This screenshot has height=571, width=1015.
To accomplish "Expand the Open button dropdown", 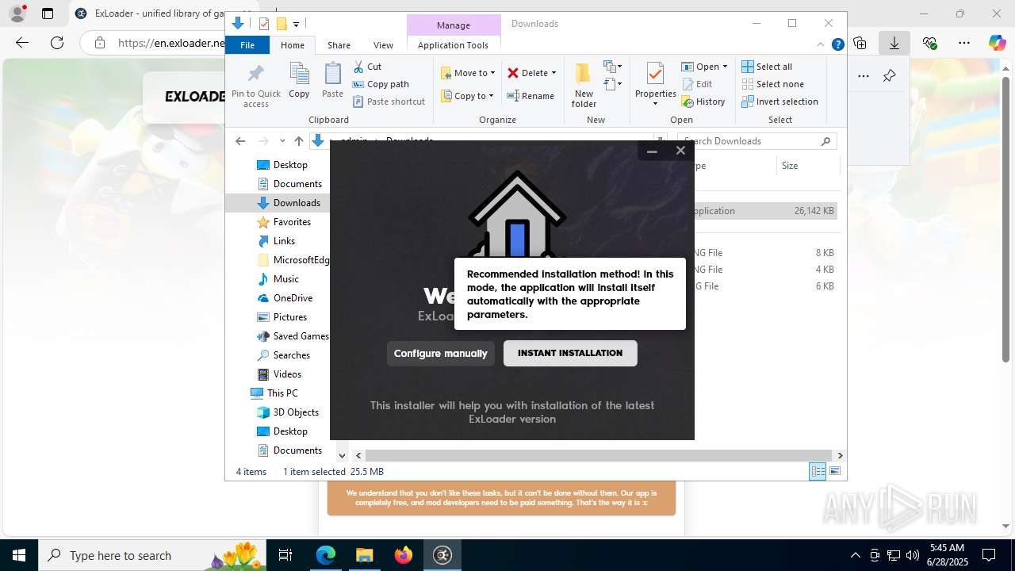I will click(x=725, y=67).
